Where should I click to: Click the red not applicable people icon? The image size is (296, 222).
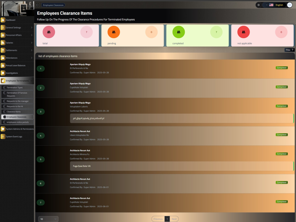click(x=244, y=32)
